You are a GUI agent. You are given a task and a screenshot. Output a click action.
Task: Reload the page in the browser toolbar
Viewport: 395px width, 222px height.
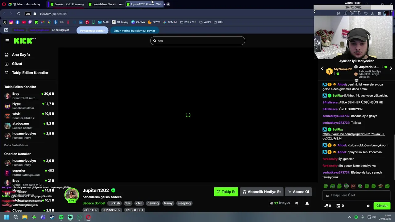(x=19, y=14)
